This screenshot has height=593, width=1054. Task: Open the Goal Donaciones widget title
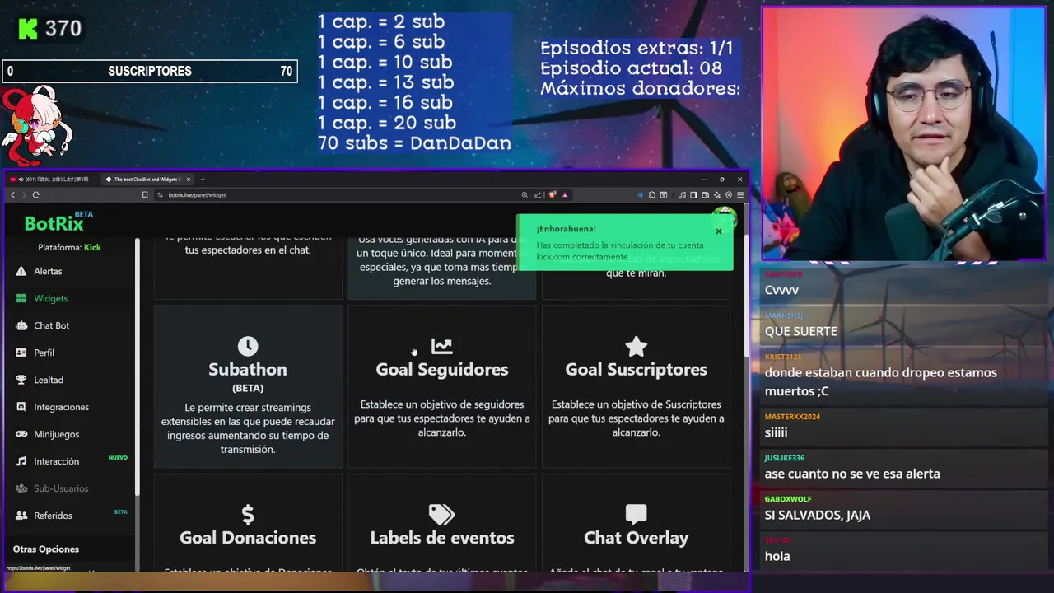tap(248, 538)
